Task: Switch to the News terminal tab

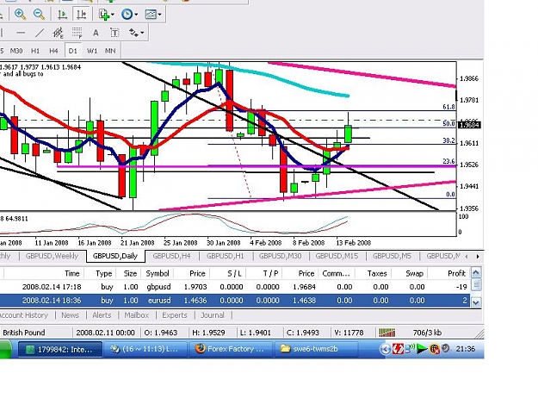Action: [x=70, y=315]
